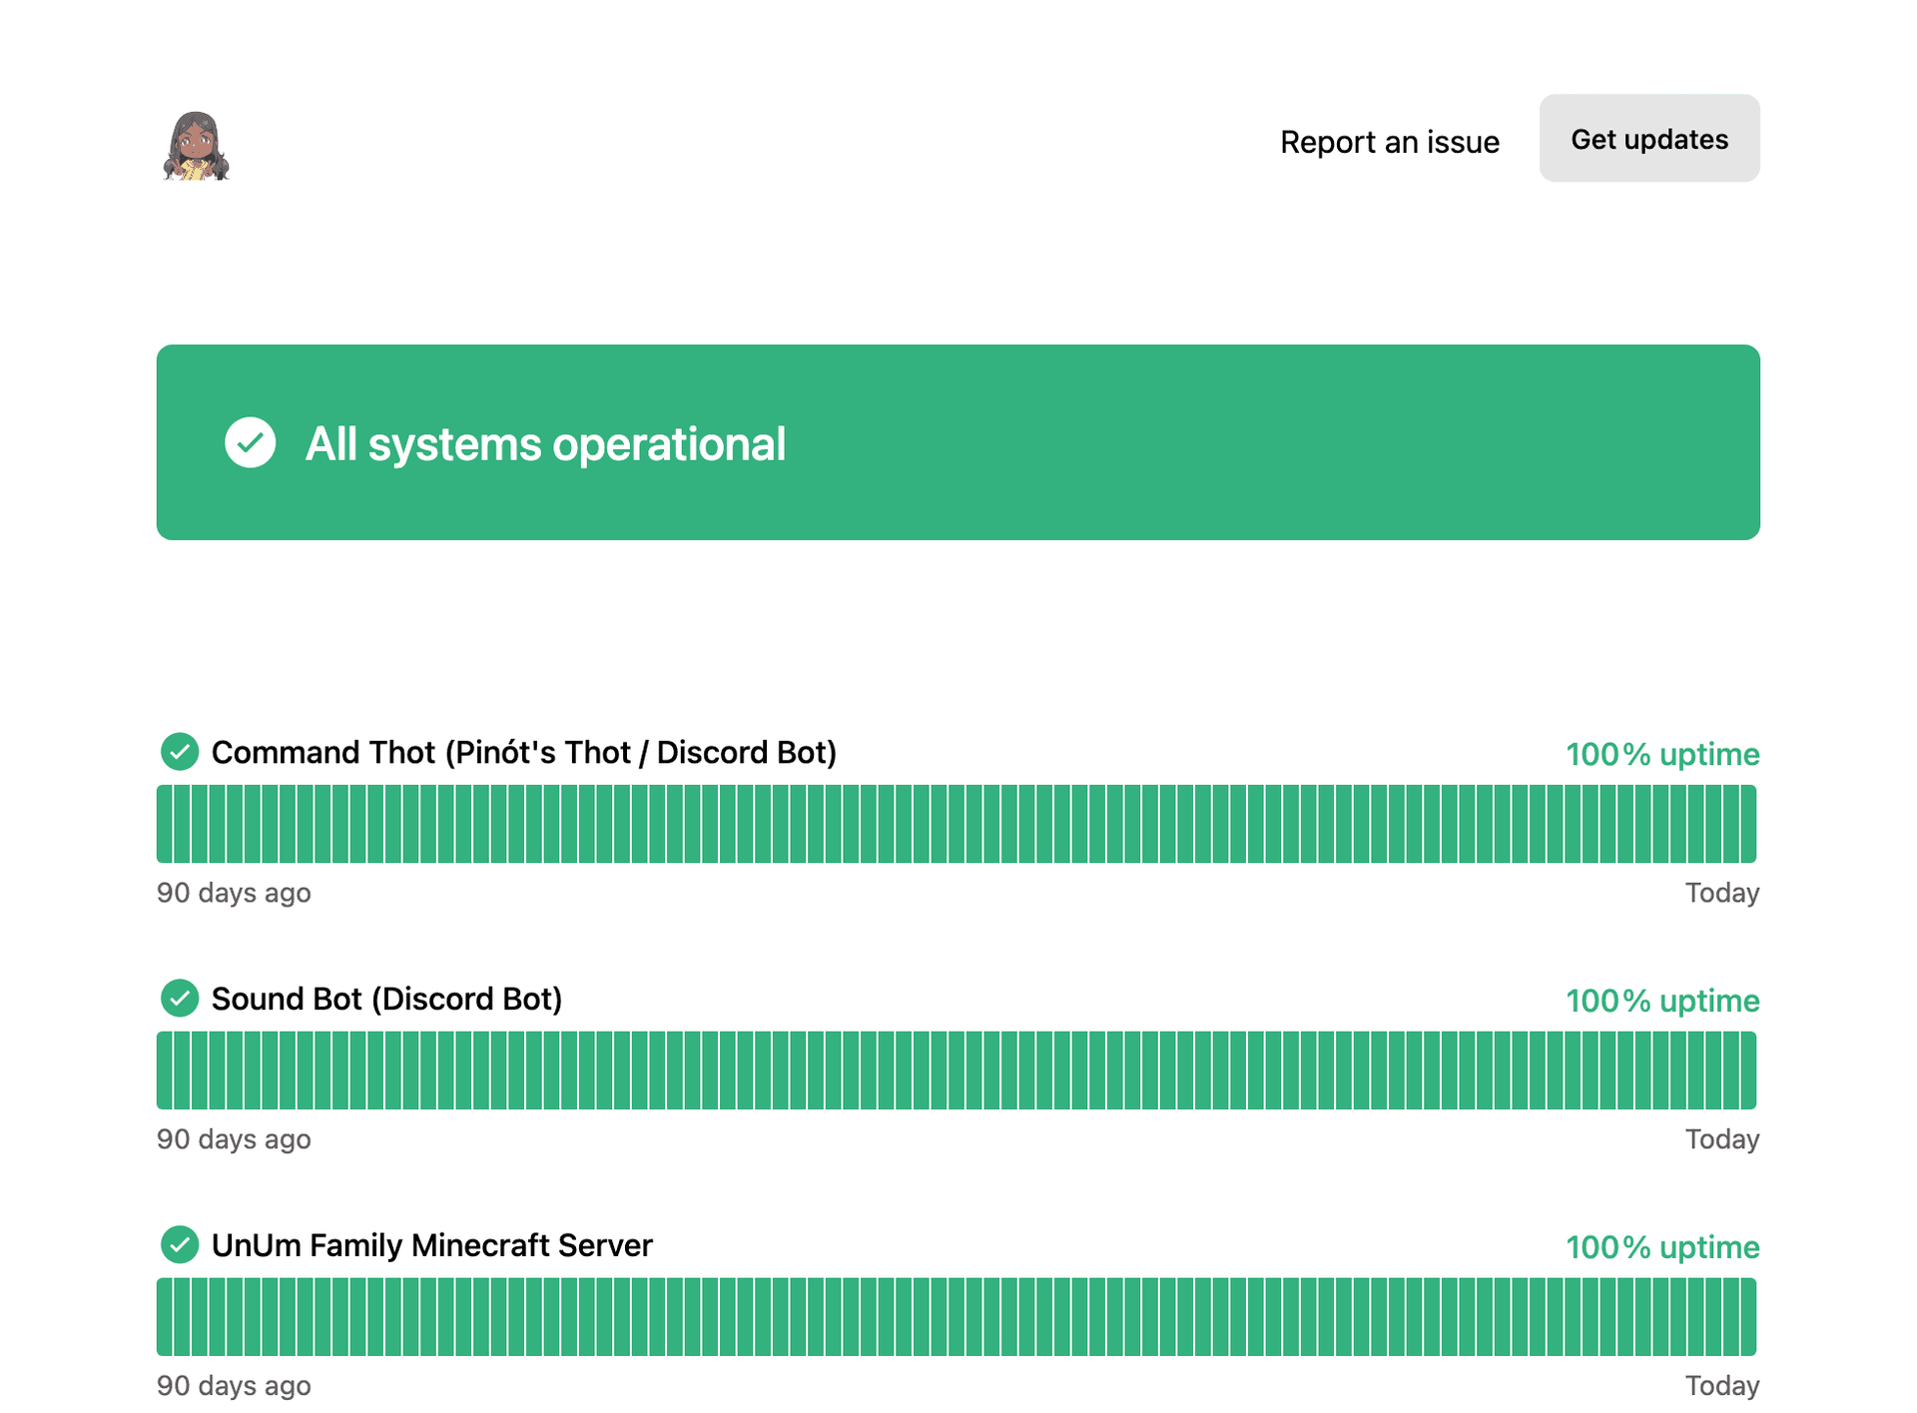Click the green check beside Sound Bot
The width and height of the screenshot is (1917, 1413).
coord(180,999)
